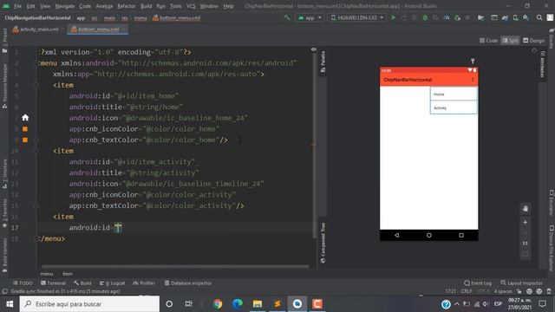Open the Refactor menu
555x312 pixels.
127,6
